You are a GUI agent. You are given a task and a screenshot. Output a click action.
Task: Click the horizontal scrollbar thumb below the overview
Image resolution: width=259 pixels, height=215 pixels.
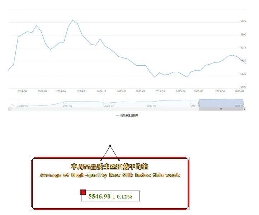(x=221, y=109)
